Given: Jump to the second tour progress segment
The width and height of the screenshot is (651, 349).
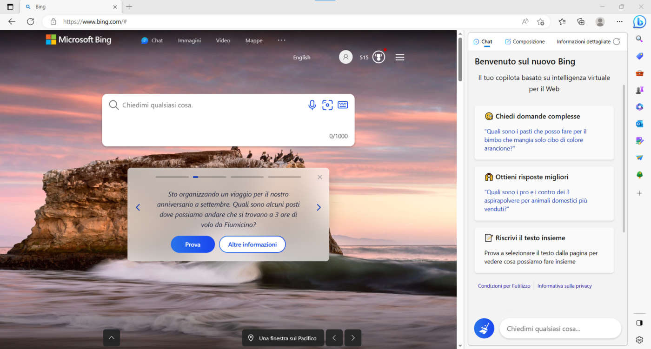Looking at the screenshot, I should [209, 177].
